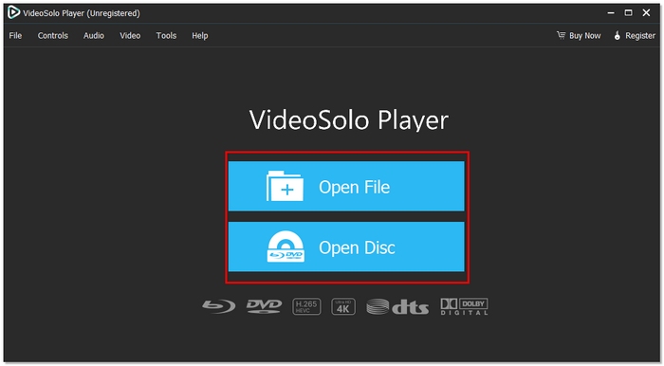Minimize the VideoSolo Player window

611,13
